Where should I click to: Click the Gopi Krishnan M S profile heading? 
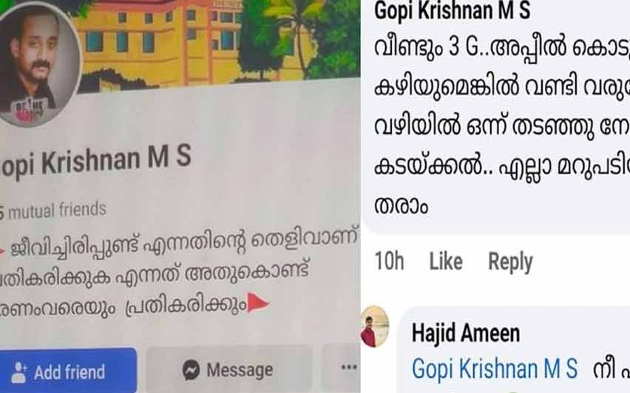click(95, 160)
